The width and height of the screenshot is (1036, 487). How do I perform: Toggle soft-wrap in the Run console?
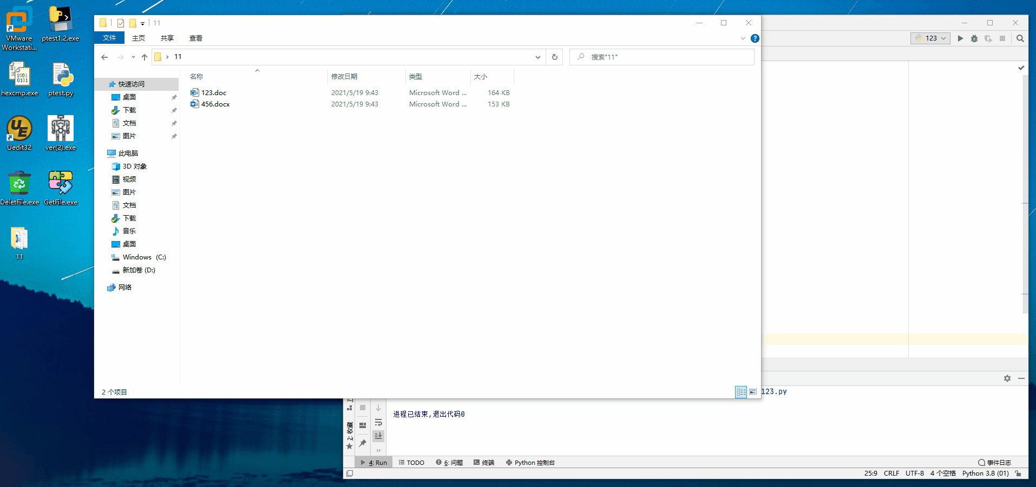click(378, 422)
